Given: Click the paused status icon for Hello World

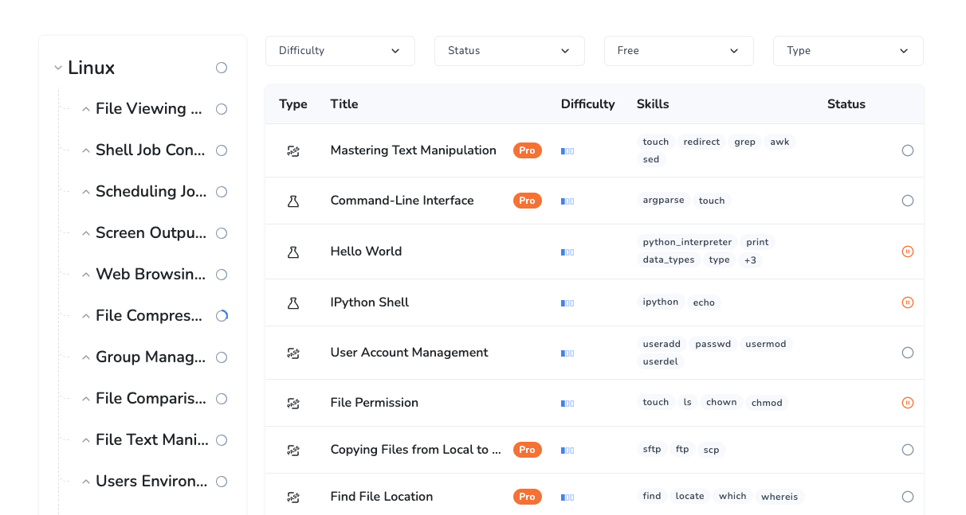Looking at the screenshot, I should [907, 252].
